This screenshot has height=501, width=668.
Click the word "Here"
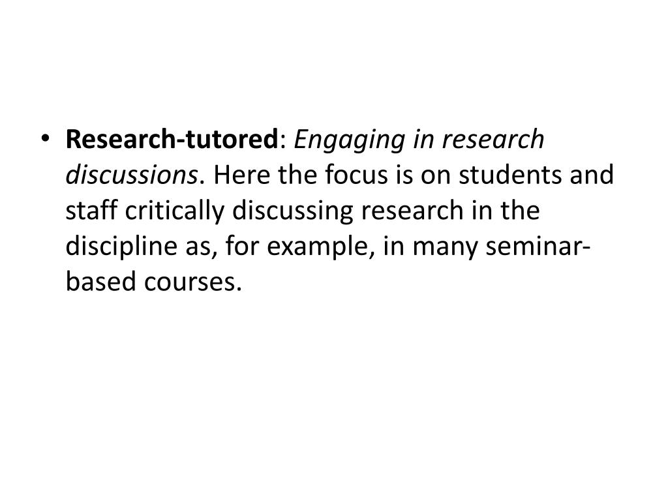[x=241, y=175]
